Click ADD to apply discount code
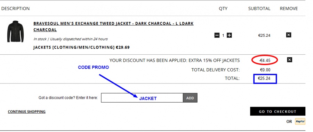 [x=190, y=98]
